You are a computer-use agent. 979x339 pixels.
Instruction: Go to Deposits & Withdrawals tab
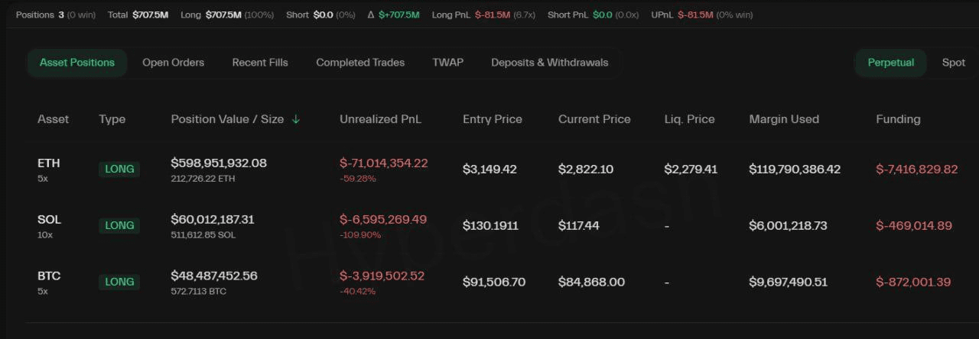point(549,63)
